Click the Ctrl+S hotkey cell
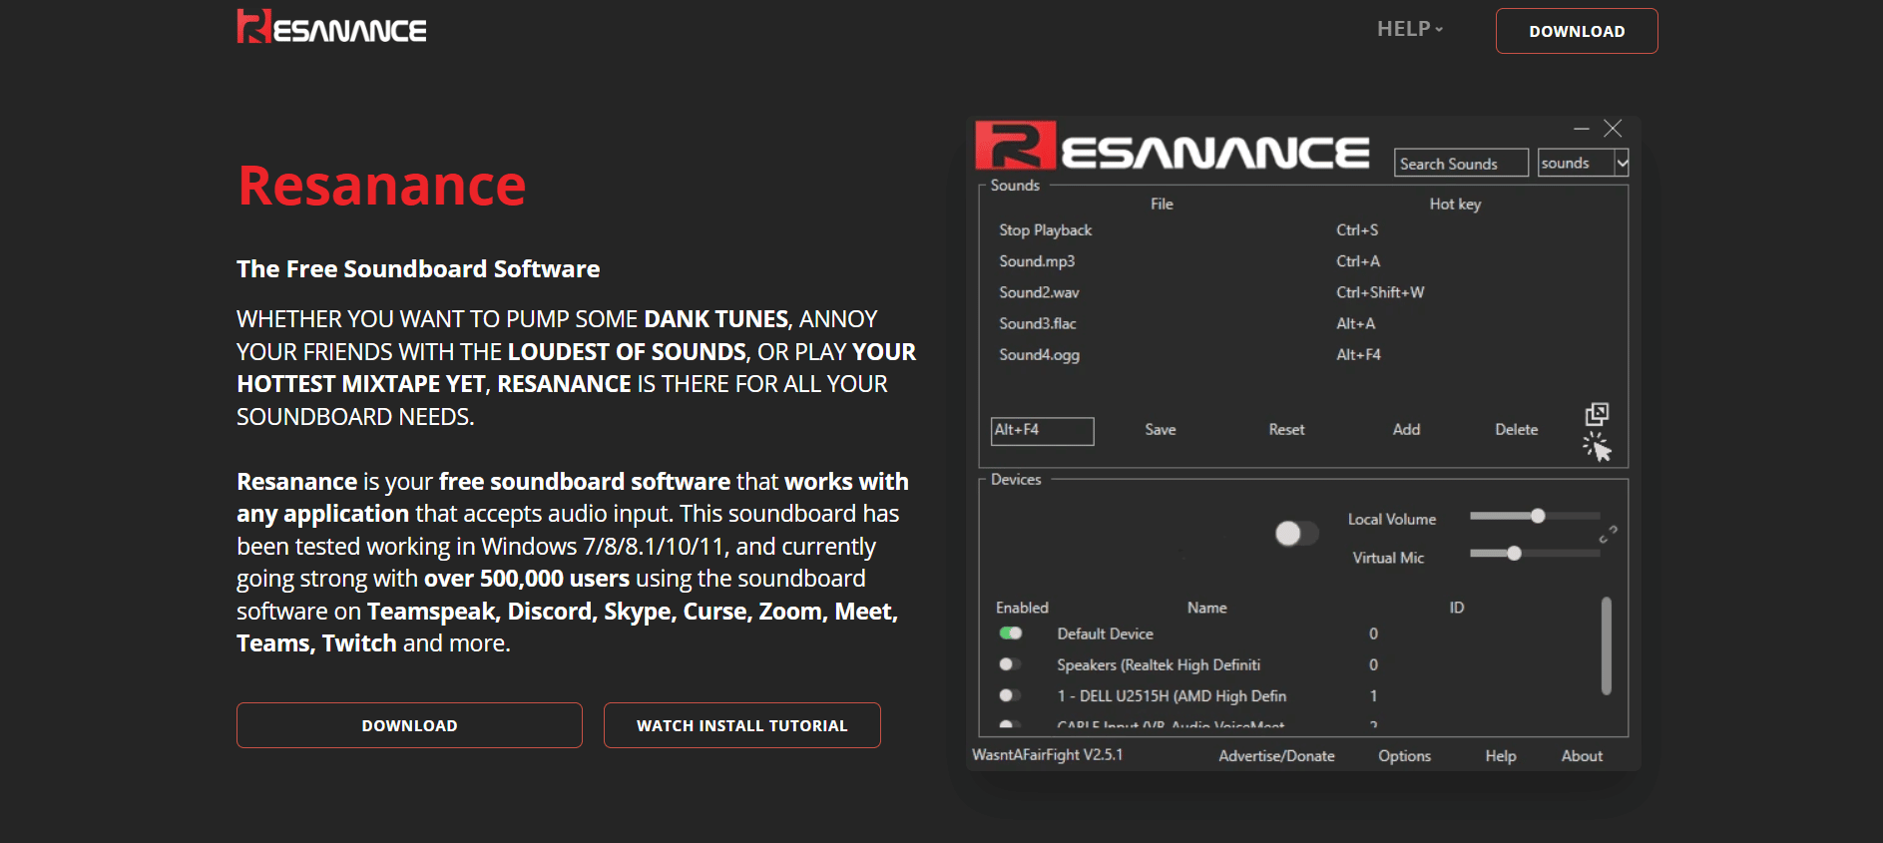 [1357, 230]
